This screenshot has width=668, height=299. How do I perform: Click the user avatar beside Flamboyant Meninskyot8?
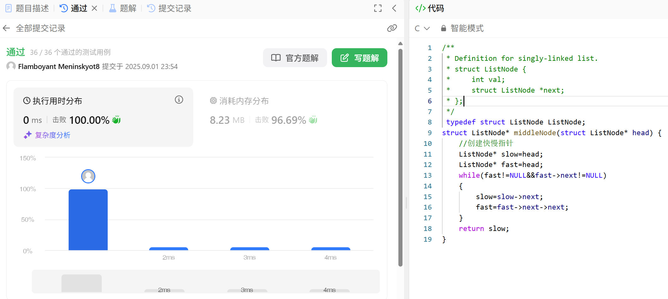[x=11, y=66]
